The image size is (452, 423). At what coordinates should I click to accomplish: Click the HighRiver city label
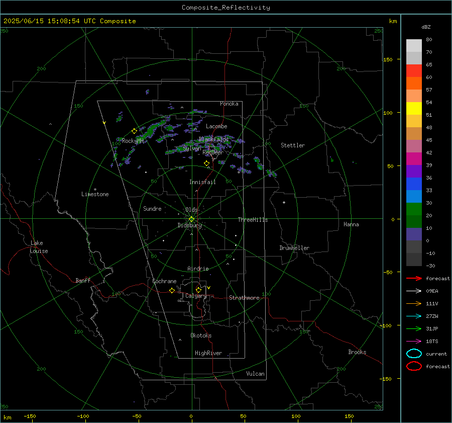[208, 354]
